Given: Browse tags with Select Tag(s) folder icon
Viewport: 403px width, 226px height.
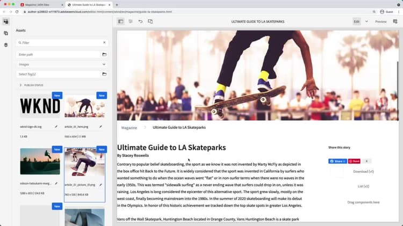Looking at the screenshot, I should coord(104,74).
